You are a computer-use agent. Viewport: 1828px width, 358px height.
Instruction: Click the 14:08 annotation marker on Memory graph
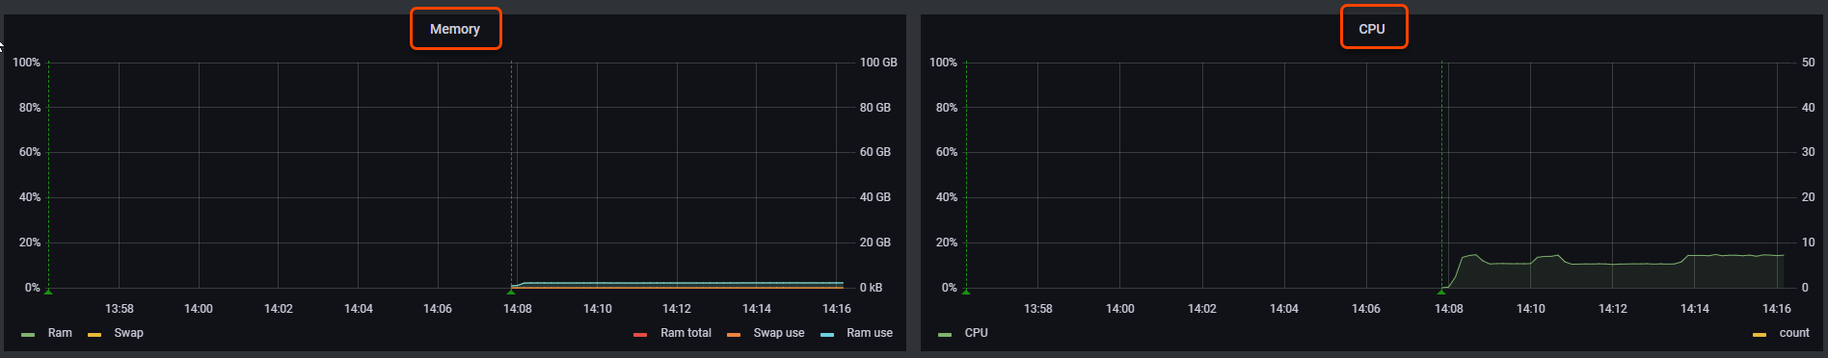pos(511,291)
